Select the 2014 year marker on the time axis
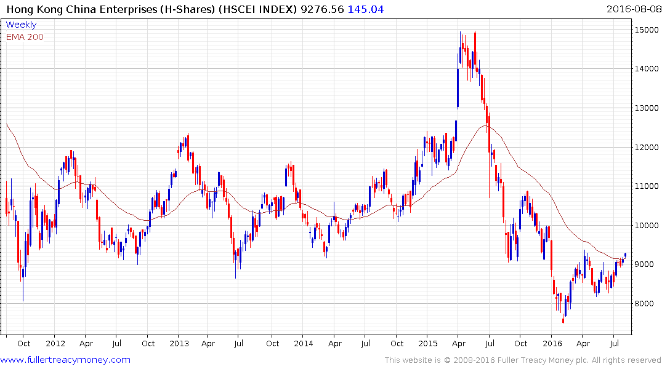This screenshot has height=369, width=662. (x=303, y=343)
